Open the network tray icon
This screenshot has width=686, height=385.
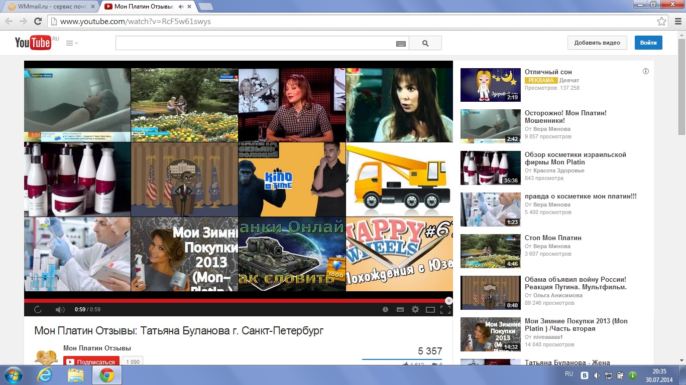coord(609,375)
